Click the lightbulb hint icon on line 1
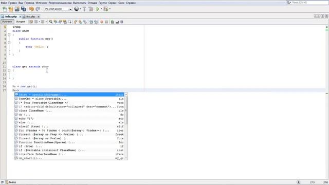The width and height of the screenshot is (329, 185). click(x=5, y=27)
